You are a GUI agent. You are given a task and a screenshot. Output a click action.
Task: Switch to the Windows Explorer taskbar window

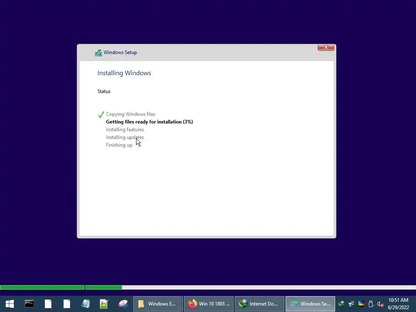tap(156, 304)
